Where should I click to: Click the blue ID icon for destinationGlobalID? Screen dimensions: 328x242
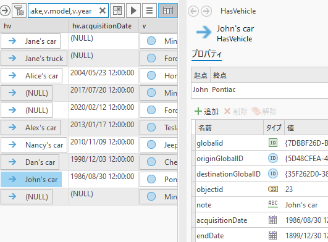point(273,173)
